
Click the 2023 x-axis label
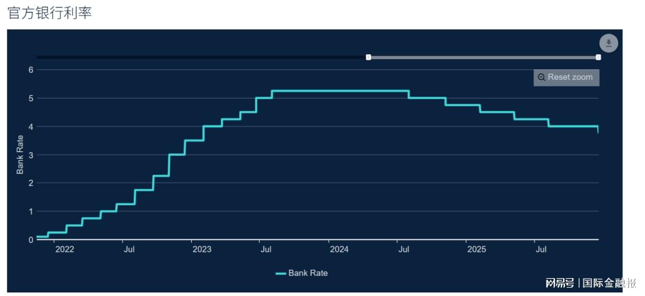pos(202,249)
